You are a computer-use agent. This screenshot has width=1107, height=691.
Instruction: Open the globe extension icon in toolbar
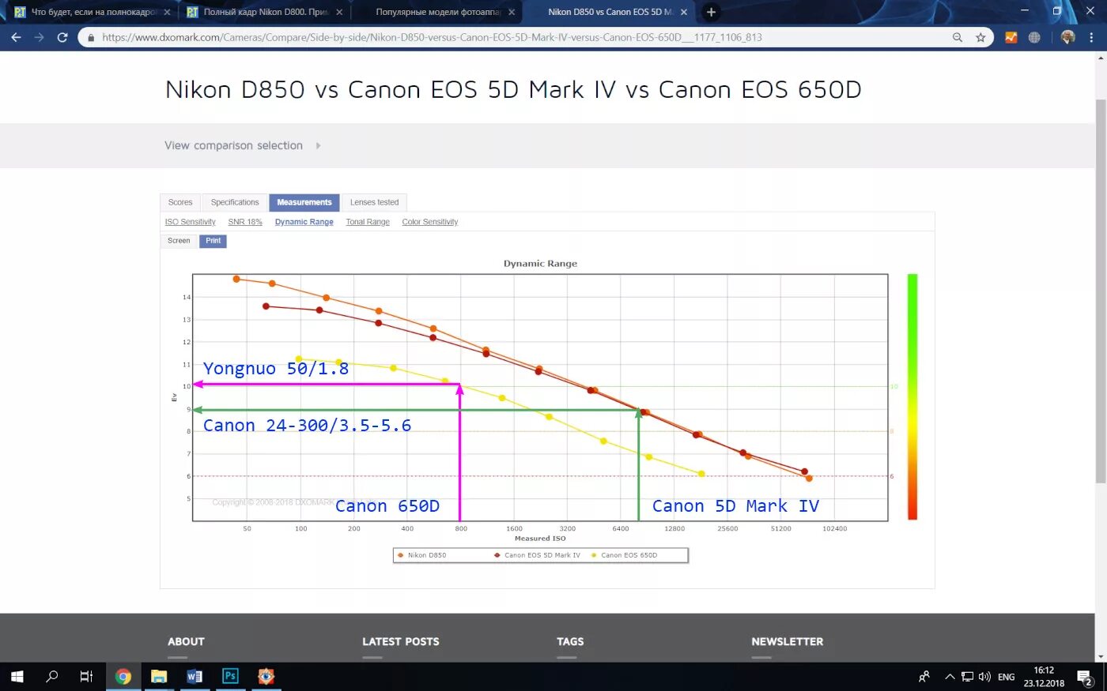(x=1034, y=37)
